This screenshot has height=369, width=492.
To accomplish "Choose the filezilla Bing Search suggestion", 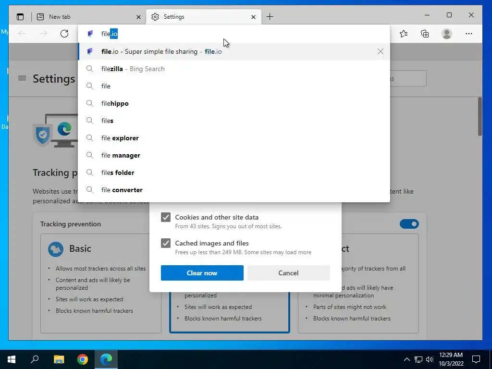I will pos(234,69).
